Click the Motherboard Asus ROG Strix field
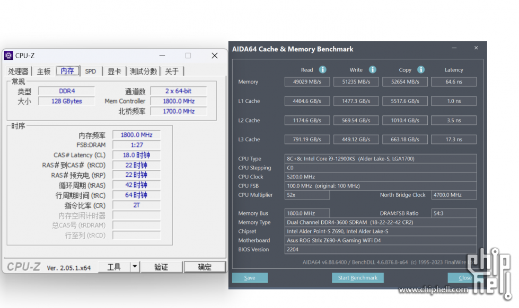519x308 pixels. (x=381, y=240)
